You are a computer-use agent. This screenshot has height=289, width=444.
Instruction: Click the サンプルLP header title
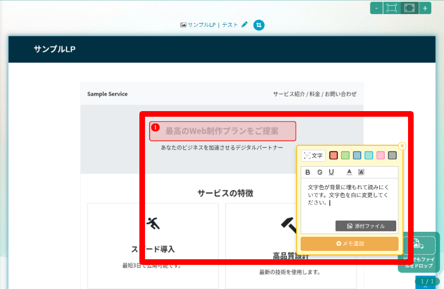(x=55, y=49)
